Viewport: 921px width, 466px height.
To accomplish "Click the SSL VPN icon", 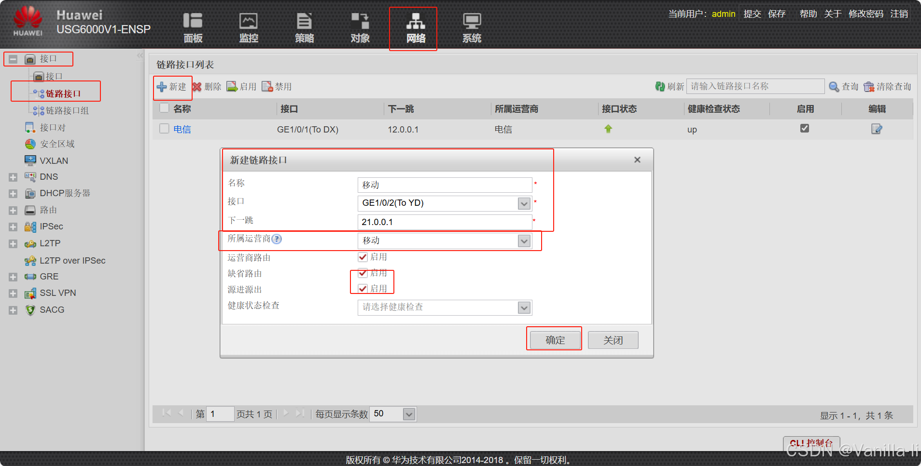I will (30, 293).
